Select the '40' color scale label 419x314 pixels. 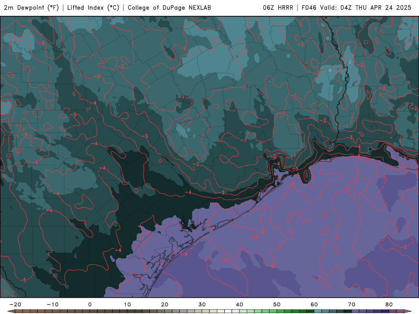tap(239, 305)
